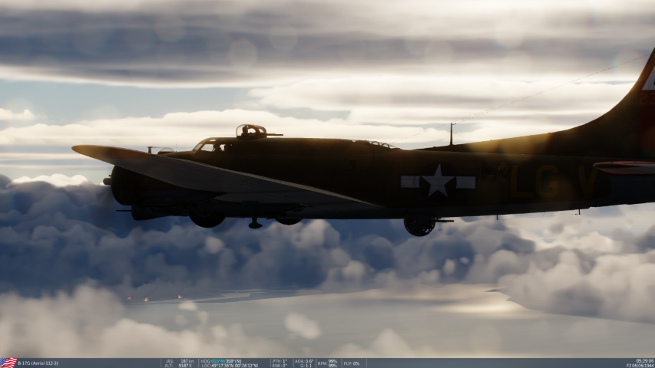655x368 pixels.
Task: Click the bomber's cockpit windows
Action: point(206,144)
